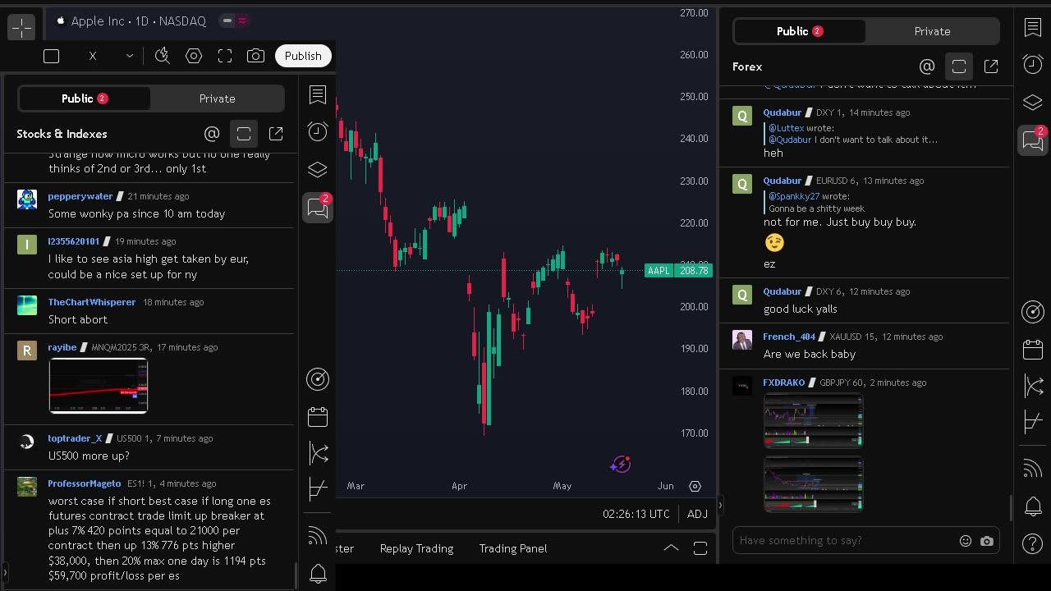Switch to Public tab in Forex panel
This screenshot has width=1051, height=591.
(x=799, y=31)
